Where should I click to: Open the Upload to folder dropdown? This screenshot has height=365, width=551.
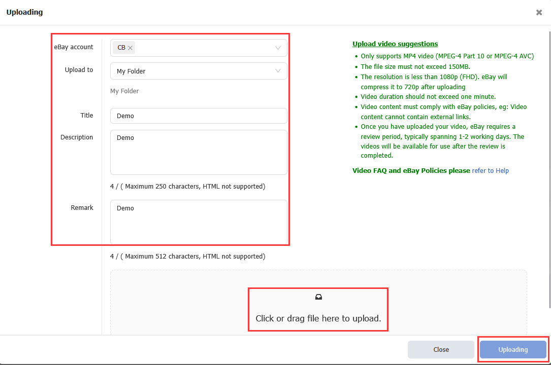click(x=198, y=71)
